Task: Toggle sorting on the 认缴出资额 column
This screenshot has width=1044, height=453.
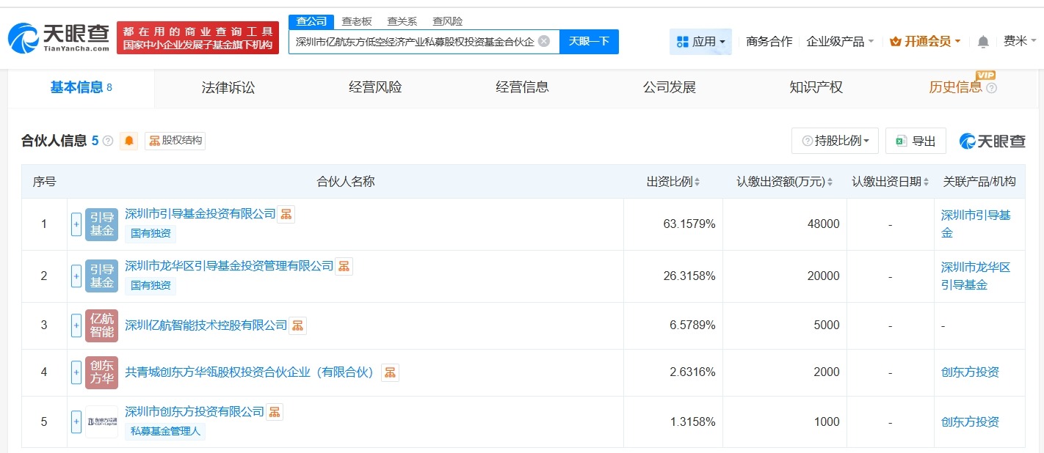Action: tap(829, 181)
